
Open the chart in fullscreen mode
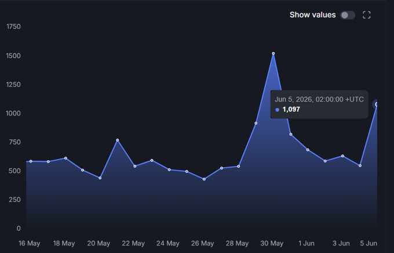[x=367, y=15]
